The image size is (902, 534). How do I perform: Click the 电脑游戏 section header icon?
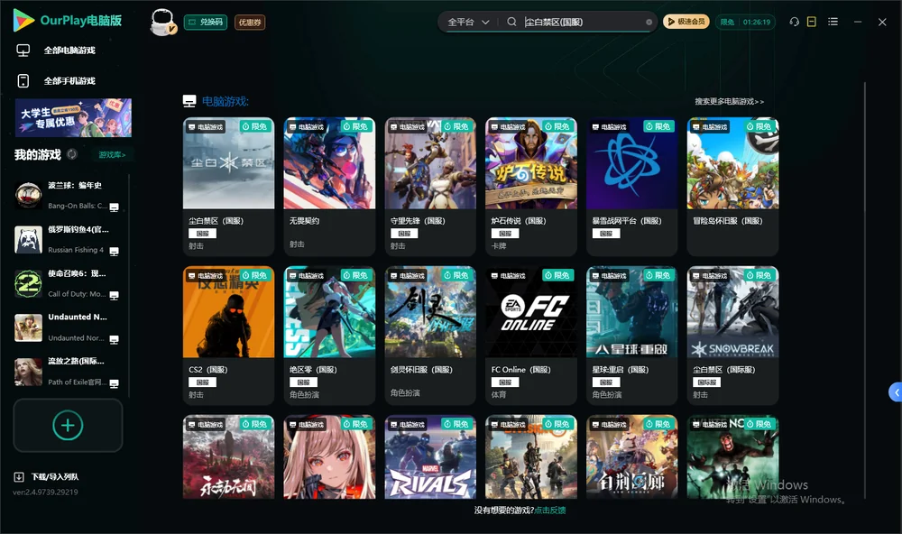click(189, 101)
